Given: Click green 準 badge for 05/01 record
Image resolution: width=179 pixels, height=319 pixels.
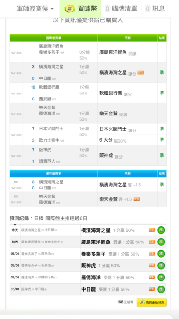Looking at the screenshot, I should 161,289.
